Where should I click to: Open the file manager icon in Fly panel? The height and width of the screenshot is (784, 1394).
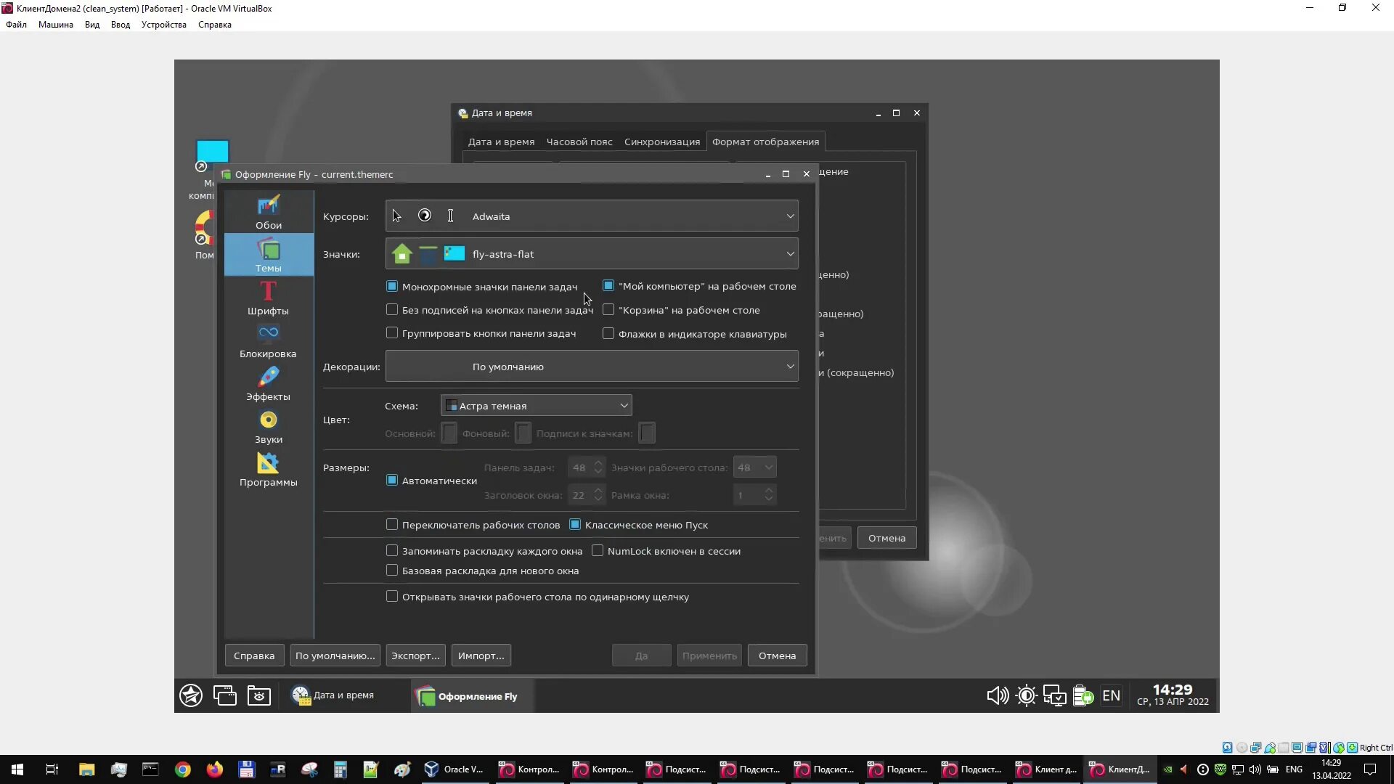[259, 695]
